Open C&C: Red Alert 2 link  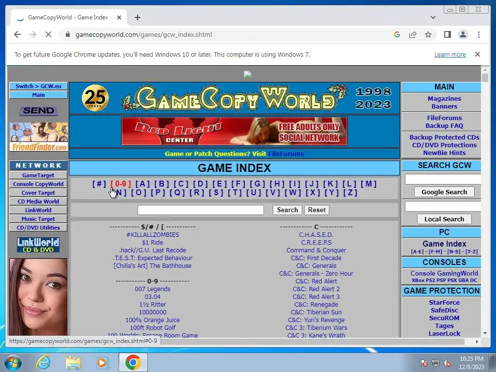[x=316, y=289]
